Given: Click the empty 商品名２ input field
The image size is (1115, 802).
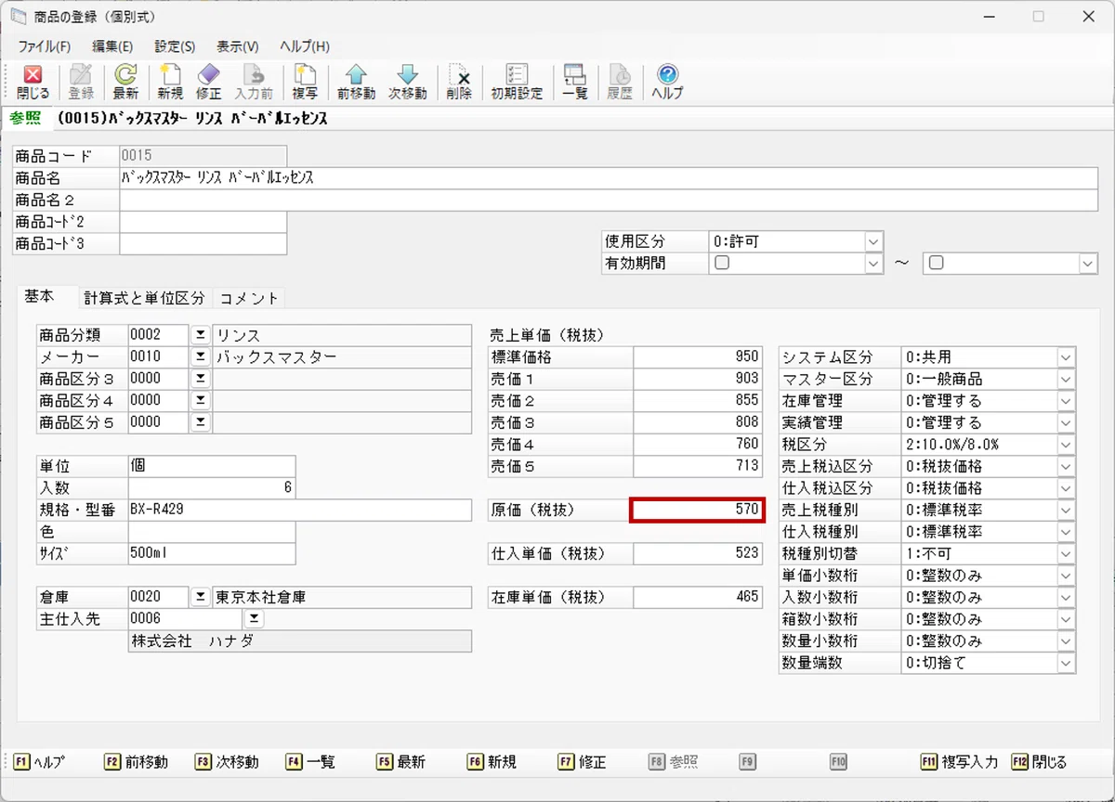Looking at the screenshot, I should 609,200.
